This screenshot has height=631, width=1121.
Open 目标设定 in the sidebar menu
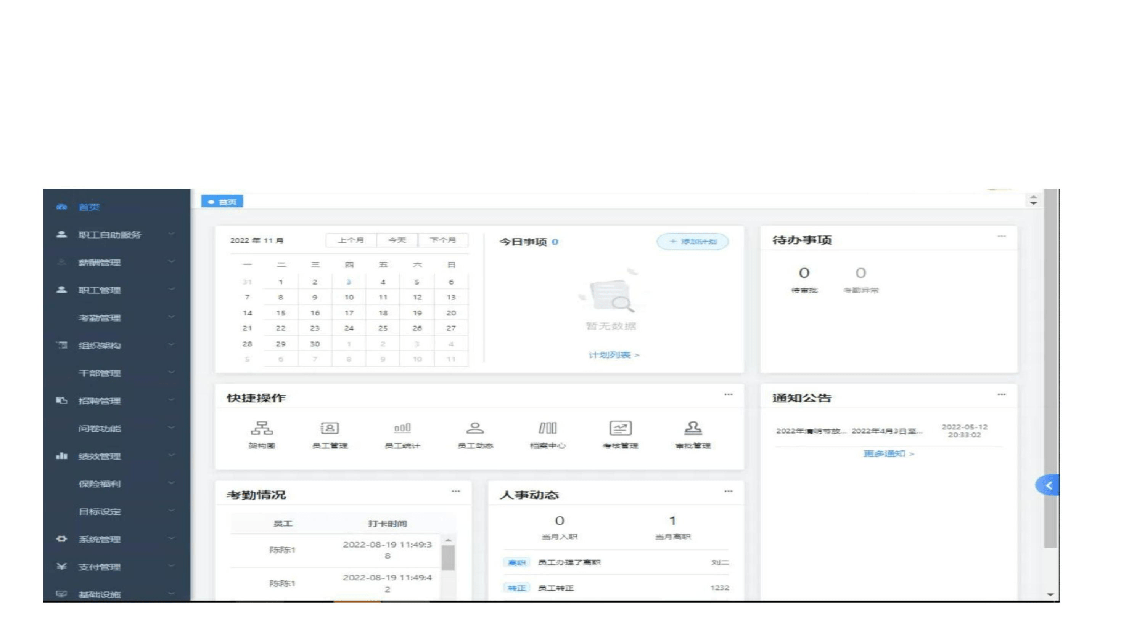click(x=99, y=511)
